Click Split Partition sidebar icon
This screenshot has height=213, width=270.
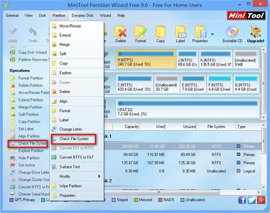13,115
